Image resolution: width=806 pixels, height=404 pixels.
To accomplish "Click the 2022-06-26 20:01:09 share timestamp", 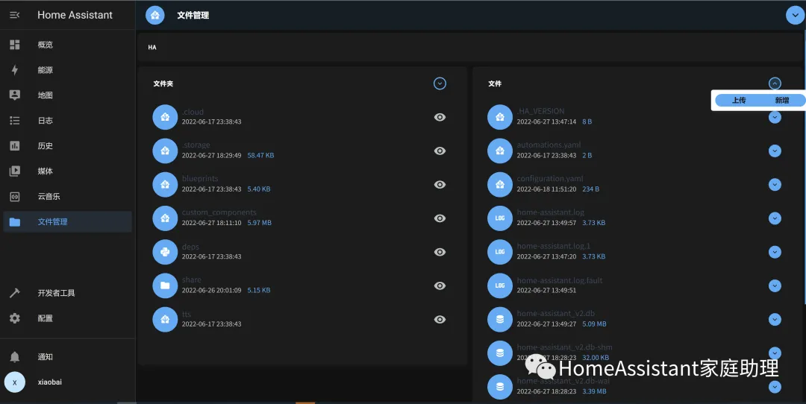I will (211, 290).
